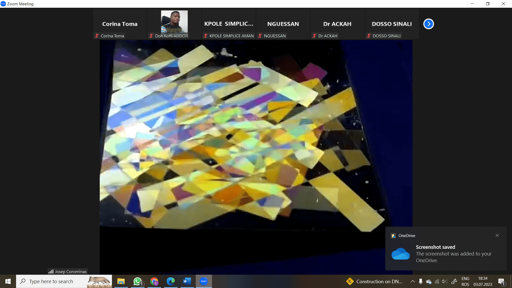Open the Windows Start menu
Image resolution: width=512 pixels, height=288 pixels.
[8, 281]
